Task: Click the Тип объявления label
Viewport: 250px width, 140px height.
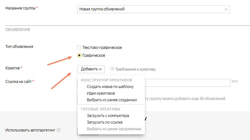Action: click(x=19, y=46)
